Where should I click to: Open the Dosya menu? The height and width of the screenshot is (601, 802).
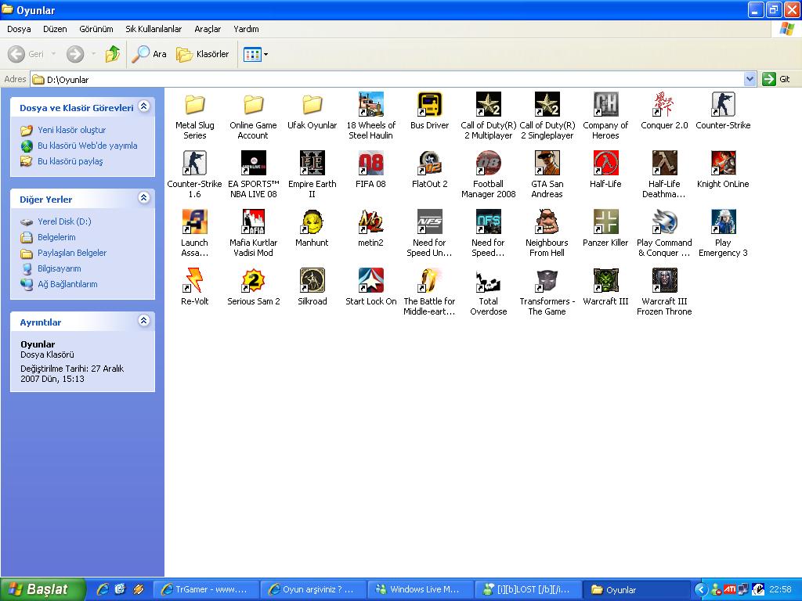click(19, 29)
